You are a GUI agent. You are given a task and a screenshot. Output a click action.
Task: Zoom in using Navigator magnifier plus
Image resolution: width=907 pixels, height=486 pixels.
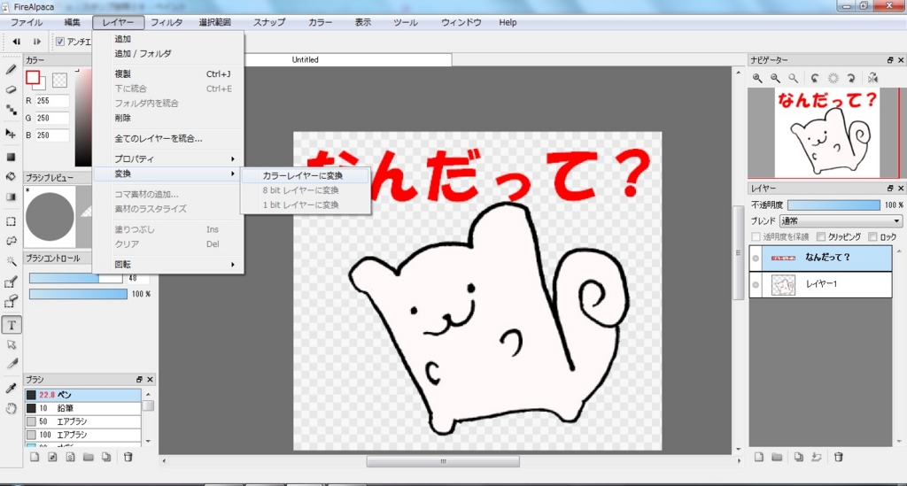click(757, 78)
